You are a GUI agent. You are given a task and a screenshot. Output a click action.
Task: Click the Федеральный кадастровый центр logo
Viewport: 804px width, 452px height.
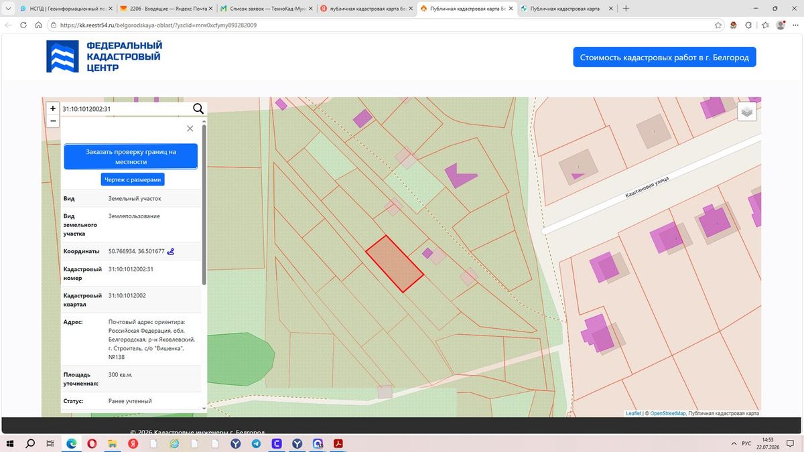point(104,56)
